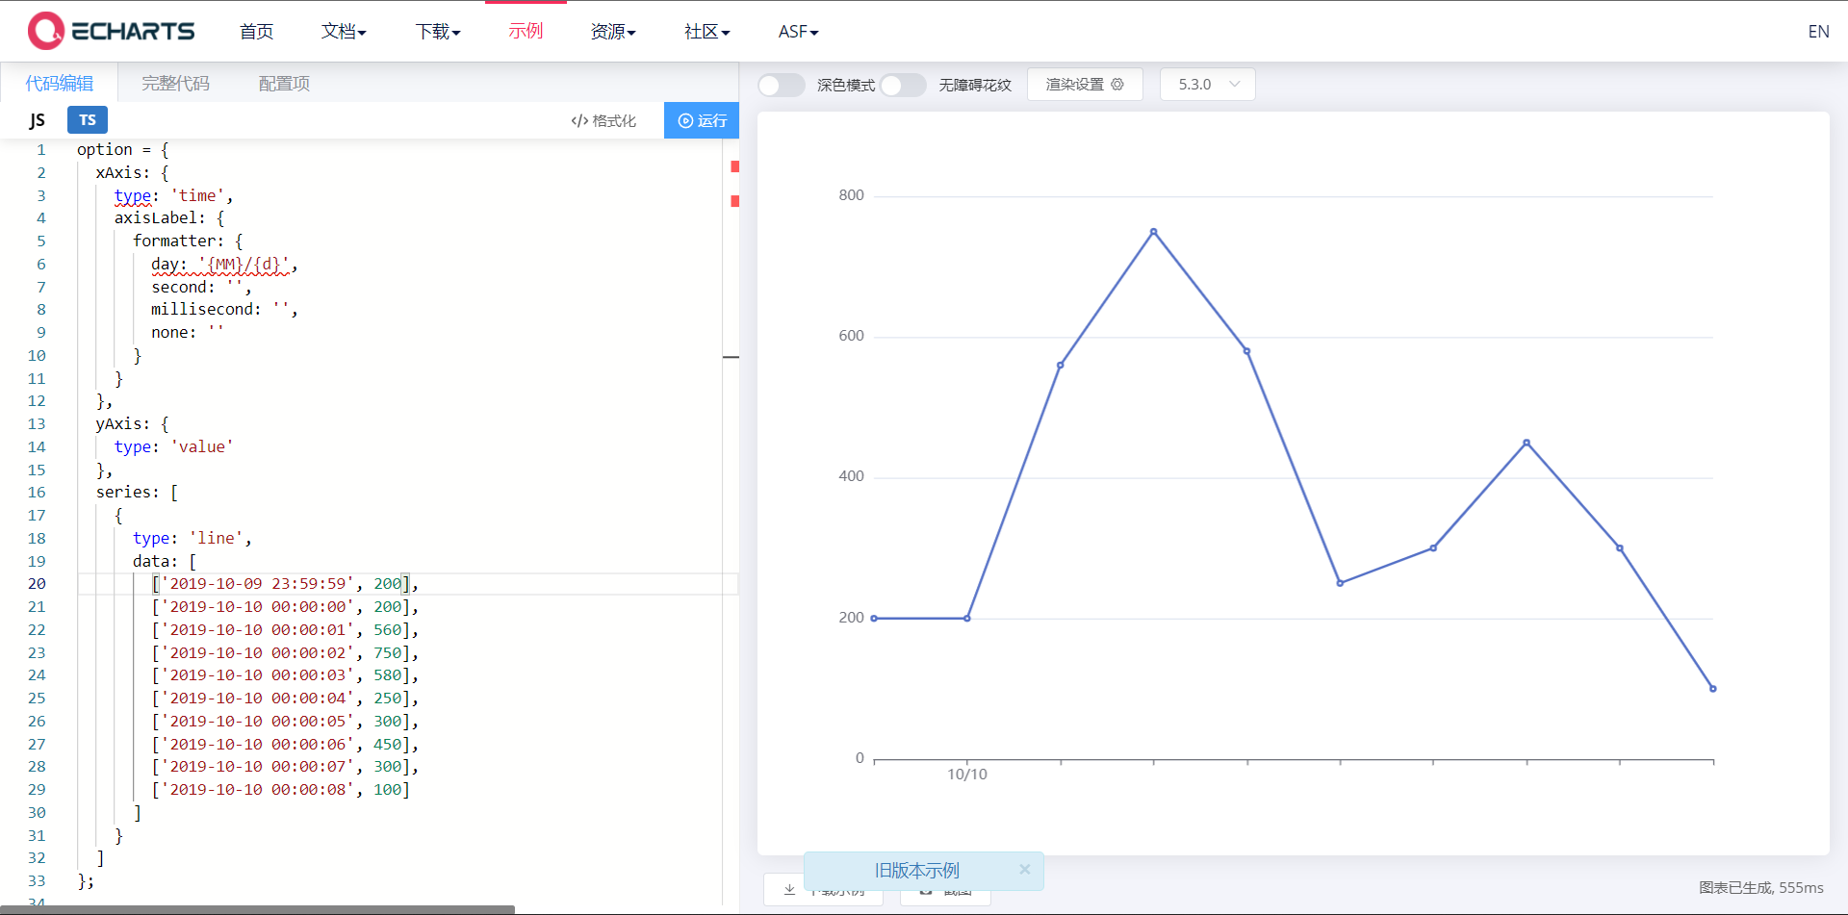This screenshot has width=1848, height=915.
Task: Expand the 下载 navigation menu
Action: tap(438, 31)
